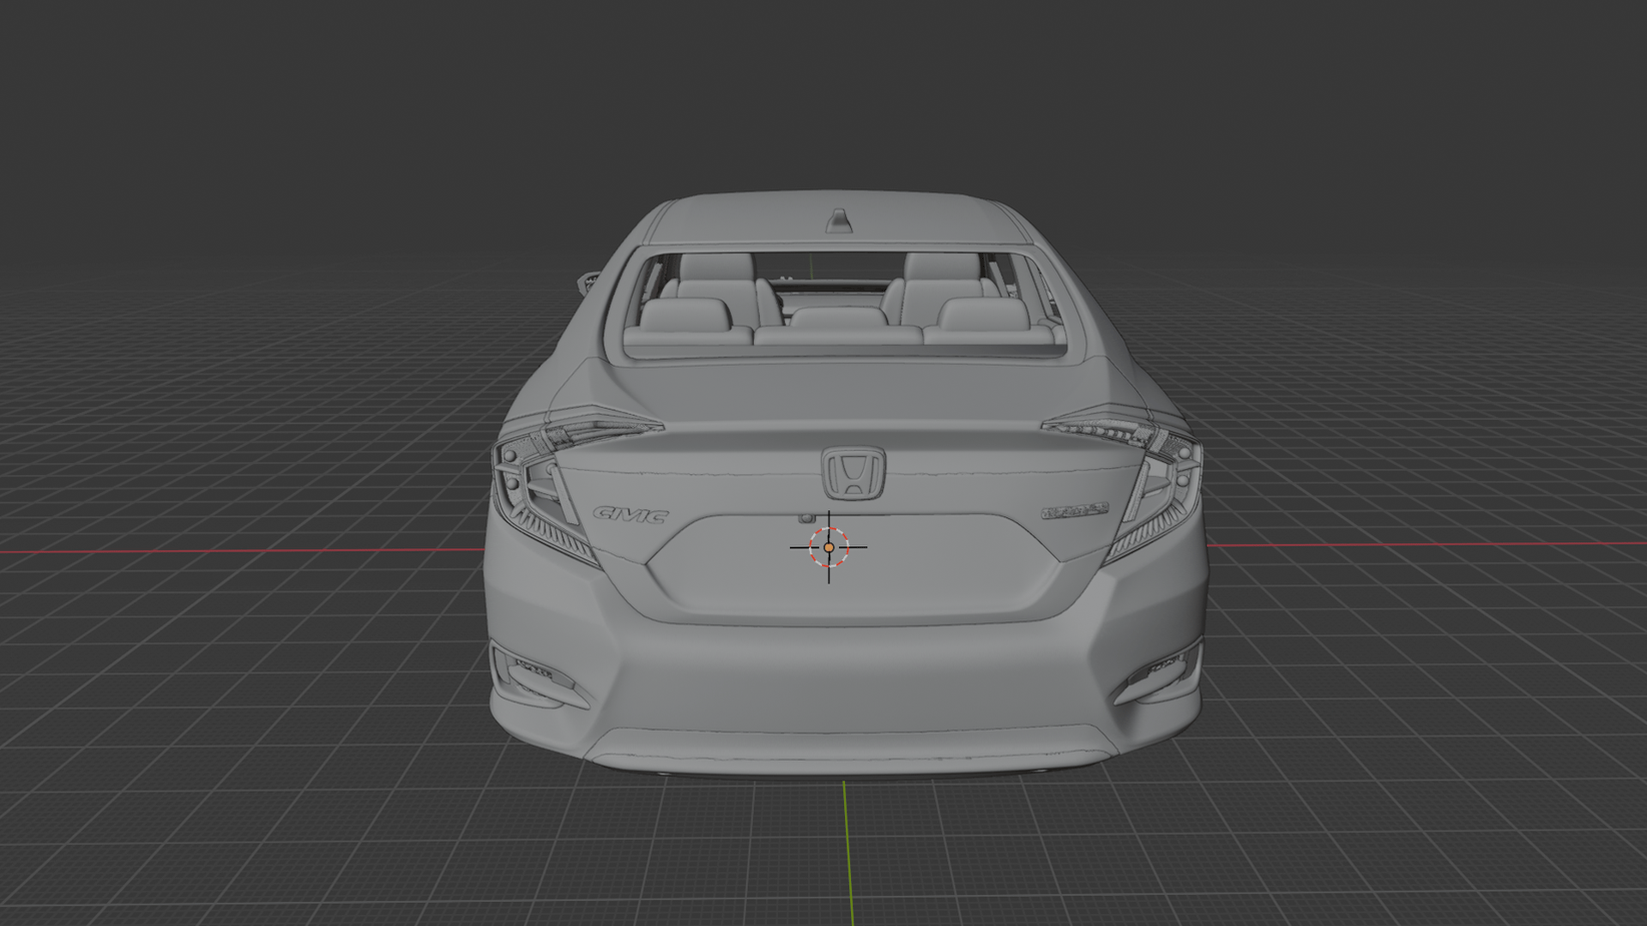Select the trim badge right of the emblem
The height and width of the screenshot is (926, 1647).
[1075, 511]
